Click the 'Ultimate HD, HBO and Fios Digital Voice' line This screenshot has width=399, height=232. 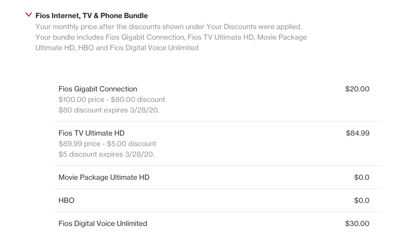pos(117,48)
